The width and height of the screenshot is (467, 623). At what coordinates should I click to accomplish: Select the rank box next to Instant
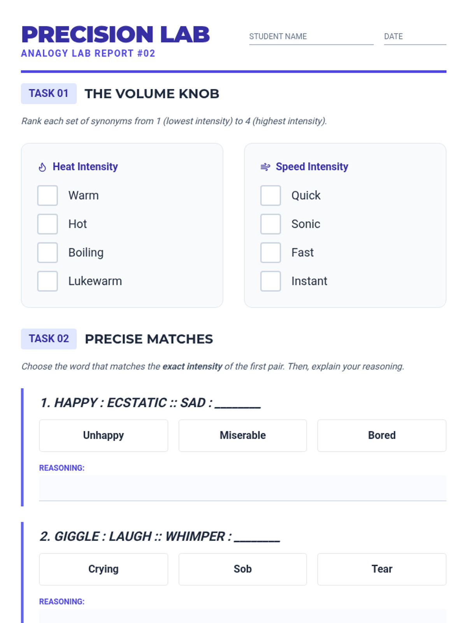[270, 281]
